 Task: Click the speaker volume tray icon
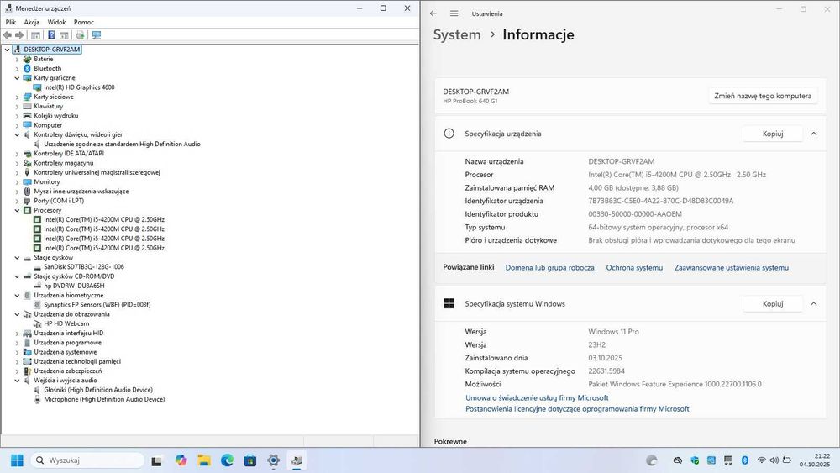pyautogui.click(x=774, y=460)
